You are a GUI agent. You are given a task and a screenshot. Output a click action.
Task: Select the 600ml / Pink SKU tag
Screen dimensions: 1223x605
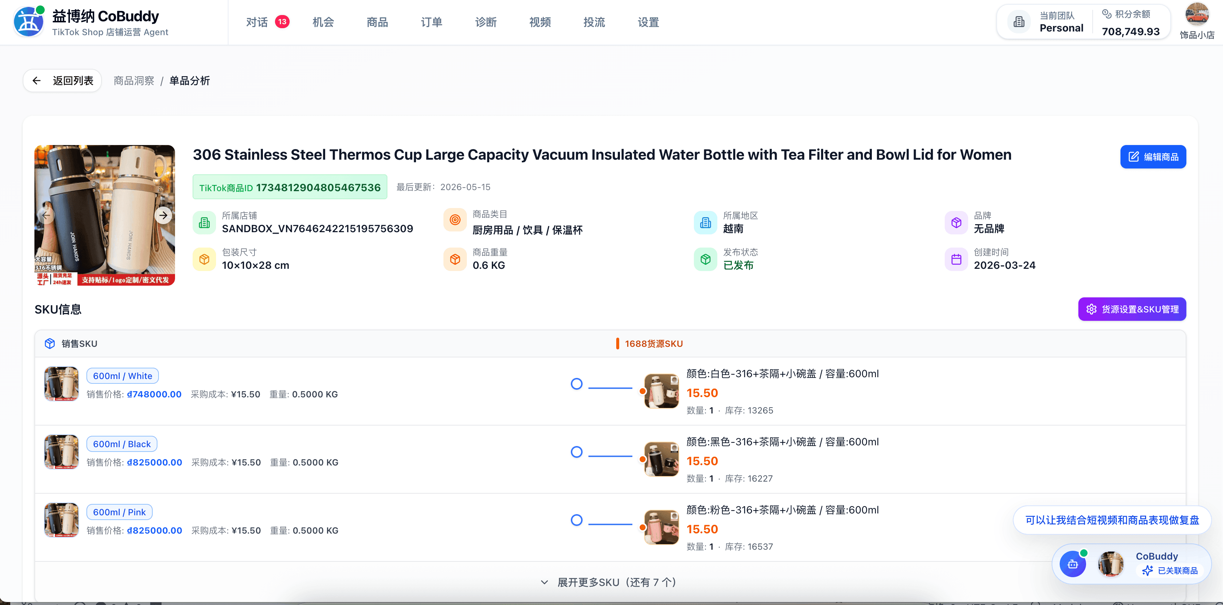[119, 512]
